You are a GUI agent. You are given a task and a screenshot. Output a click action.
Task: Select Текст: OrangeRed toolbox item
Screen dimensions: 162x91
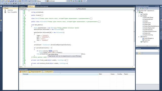coord(12,12)
